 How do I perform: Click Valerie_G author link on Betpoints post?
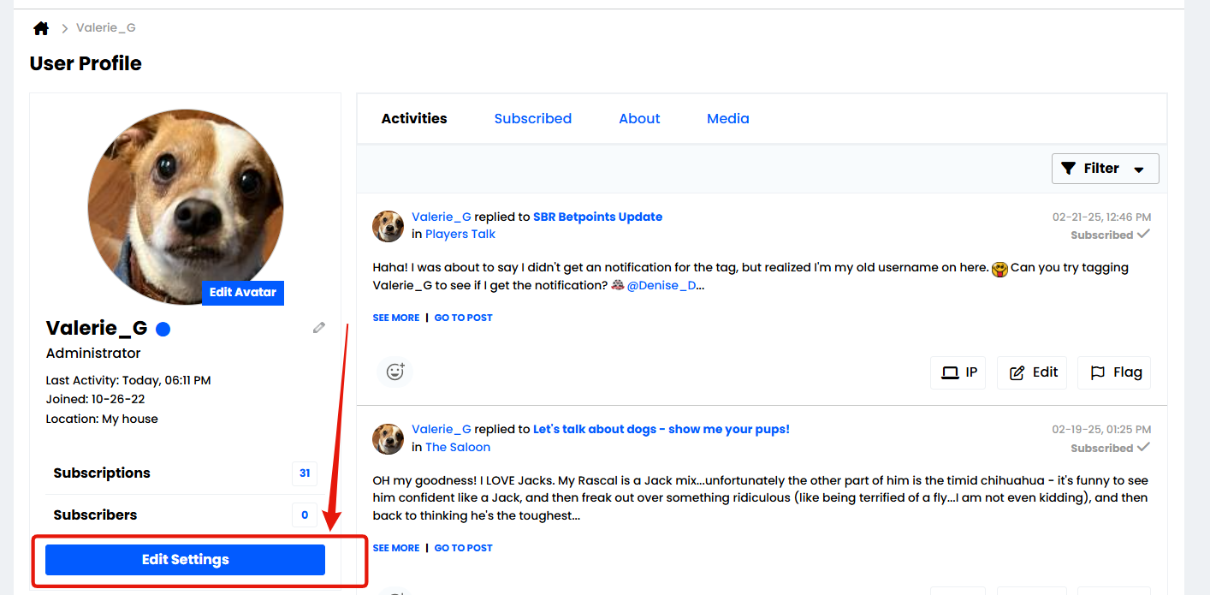tap(442, 217)
